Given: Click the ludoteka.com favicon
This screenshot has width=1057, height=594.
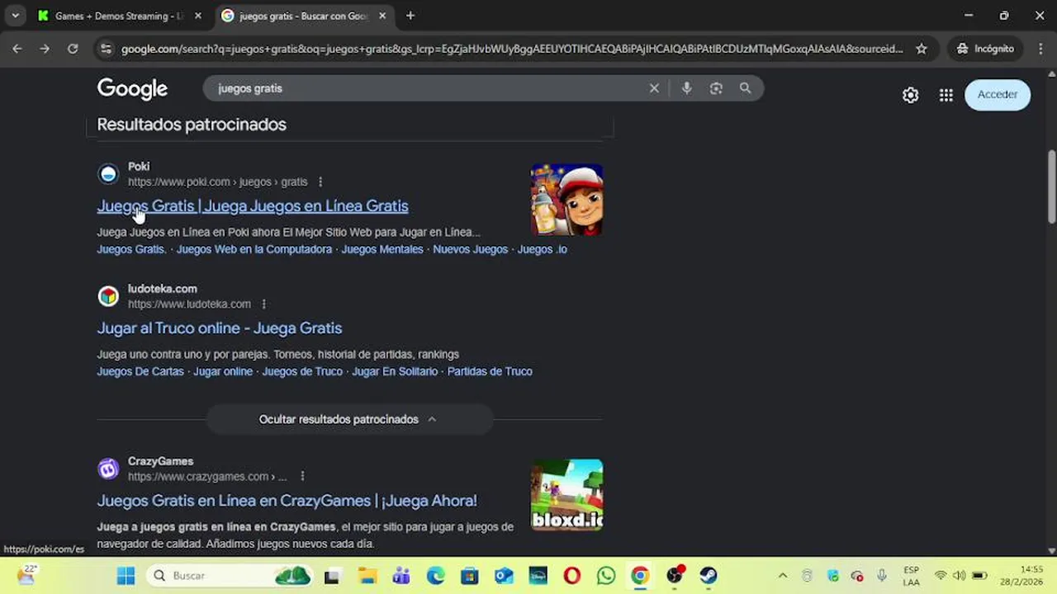Looking at the screenshot, I should [108, 296].
